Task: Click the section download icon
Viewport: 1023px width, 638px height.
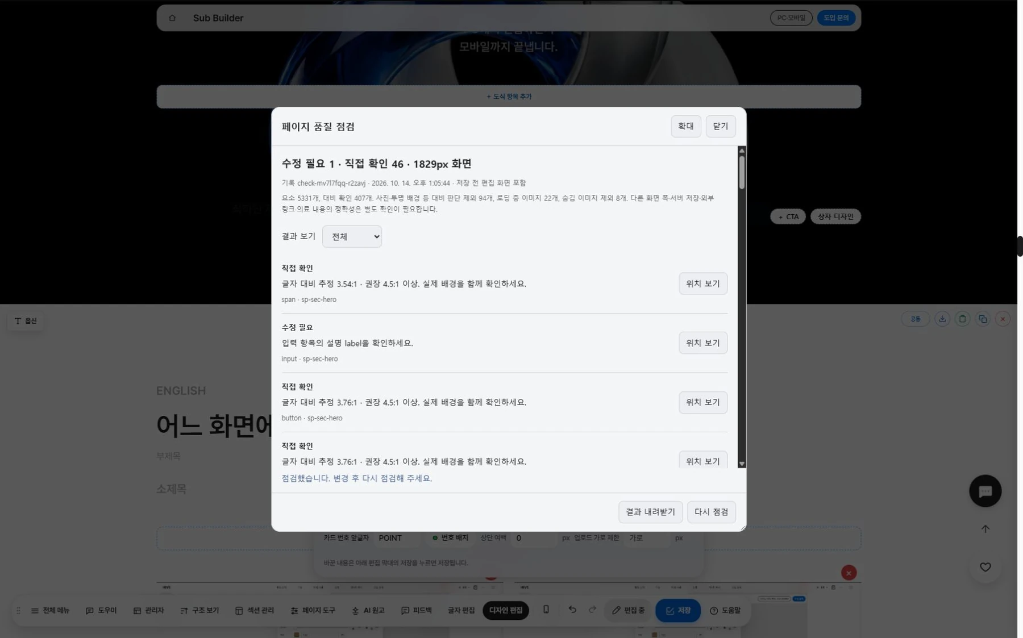Action: [942, 319]
